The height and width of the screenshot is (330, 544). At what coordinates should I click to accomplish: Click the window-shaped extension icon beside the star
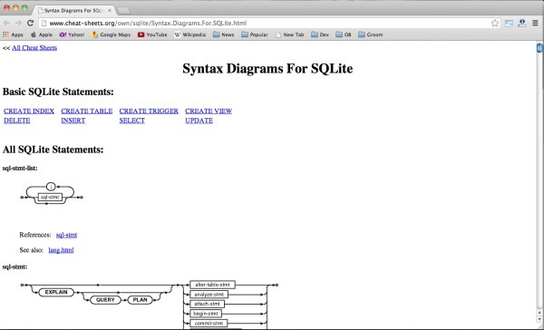pos(509,24)
